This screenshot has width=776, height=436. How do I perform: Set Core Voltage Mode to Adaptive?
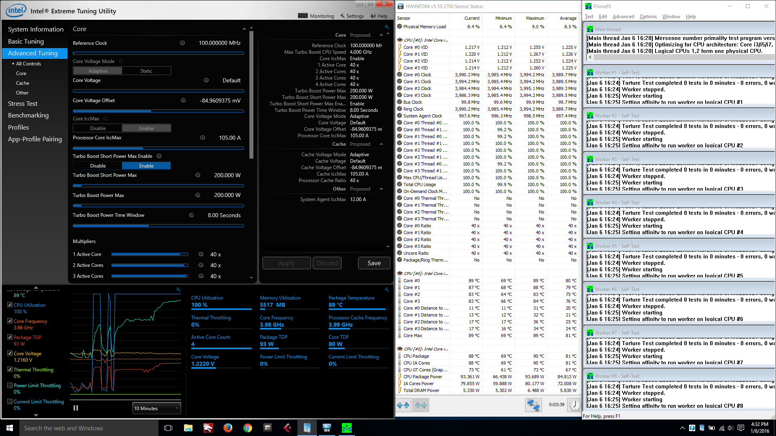pos(98,71)
